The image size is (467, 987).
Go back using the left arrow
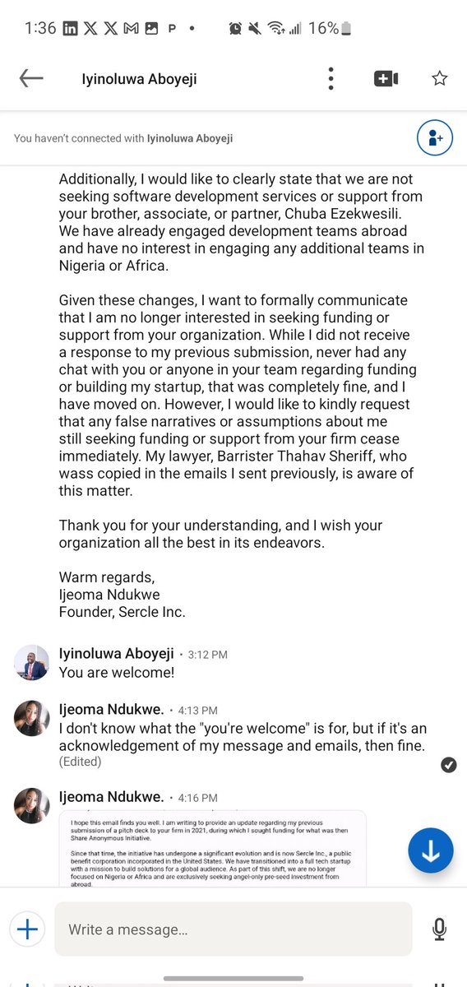[x=31, y=78]
